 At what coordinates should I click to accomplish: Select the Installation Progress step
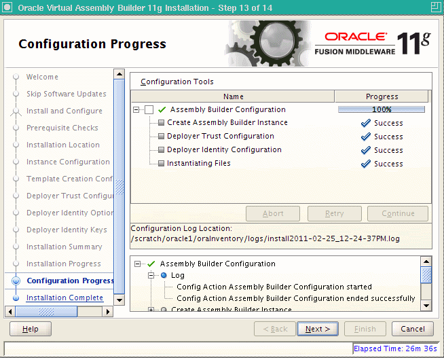pyautogui.click(x=64, y=264)
